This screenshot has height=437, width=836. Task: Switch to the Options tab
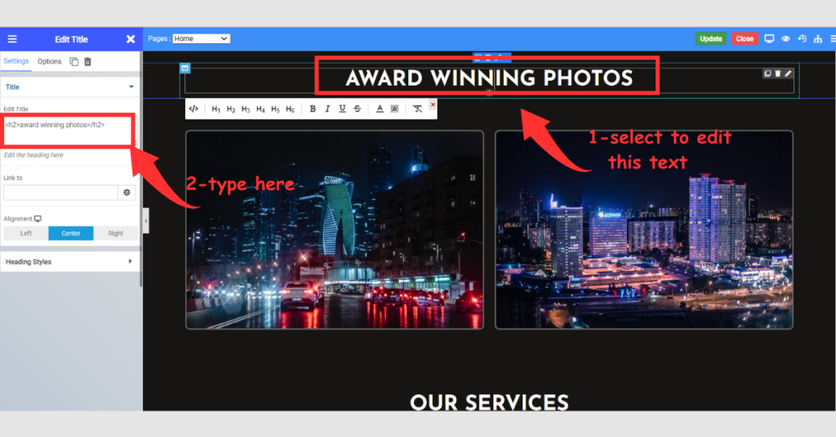(x=50, y=62)
